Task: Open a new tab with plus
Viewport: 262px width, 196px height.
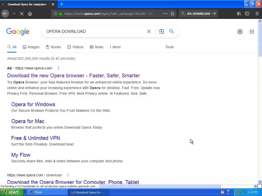Action: (x=62, y=4)
